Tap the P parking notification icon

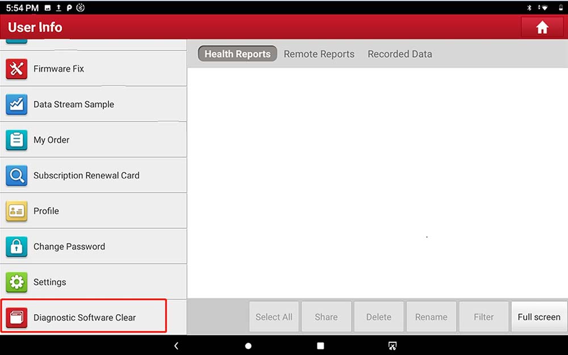69,7
